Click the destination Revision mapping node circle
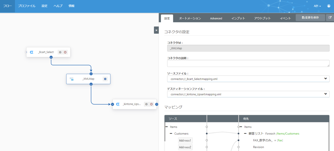This screenshot has width=334, height=151. pyautogui.click(x=239, y=147)
